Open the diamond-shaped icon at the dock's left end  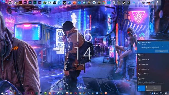tap(10, 2)
